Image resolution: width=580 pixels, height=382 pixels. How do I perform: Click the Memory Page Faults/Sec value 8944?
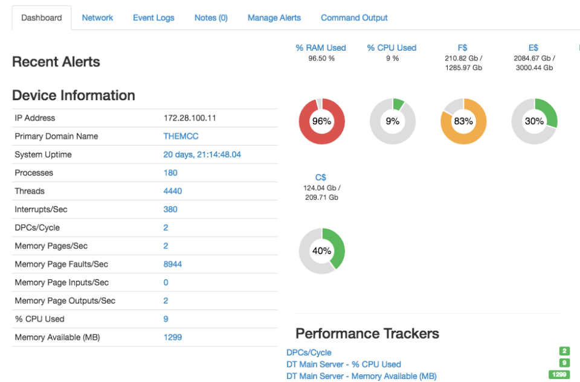click(x=173, y=264)
